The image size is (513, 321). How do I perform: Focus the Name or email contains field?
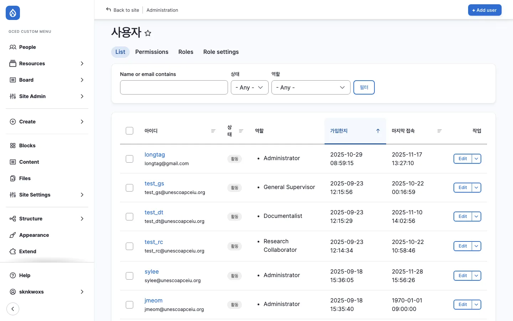pos(174,87)
